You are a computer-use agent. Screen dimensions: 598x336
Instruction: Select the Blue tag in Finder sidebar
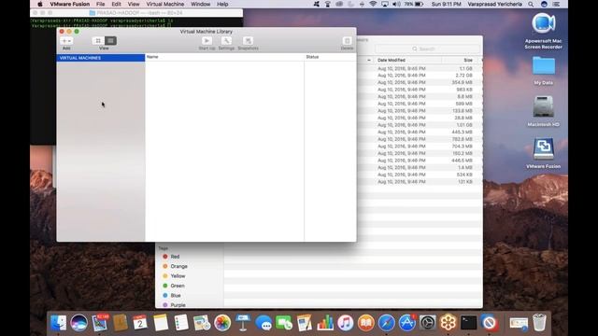(176, 296)
